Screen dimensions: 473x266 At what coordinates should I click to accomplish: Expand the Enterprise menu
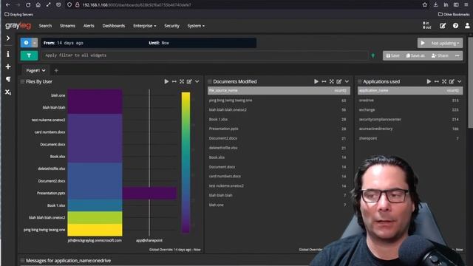(145, 26)
